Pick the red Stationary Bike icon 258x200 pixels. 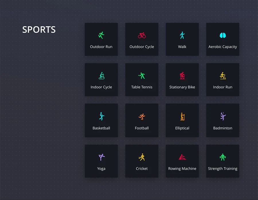pos(182,76)
